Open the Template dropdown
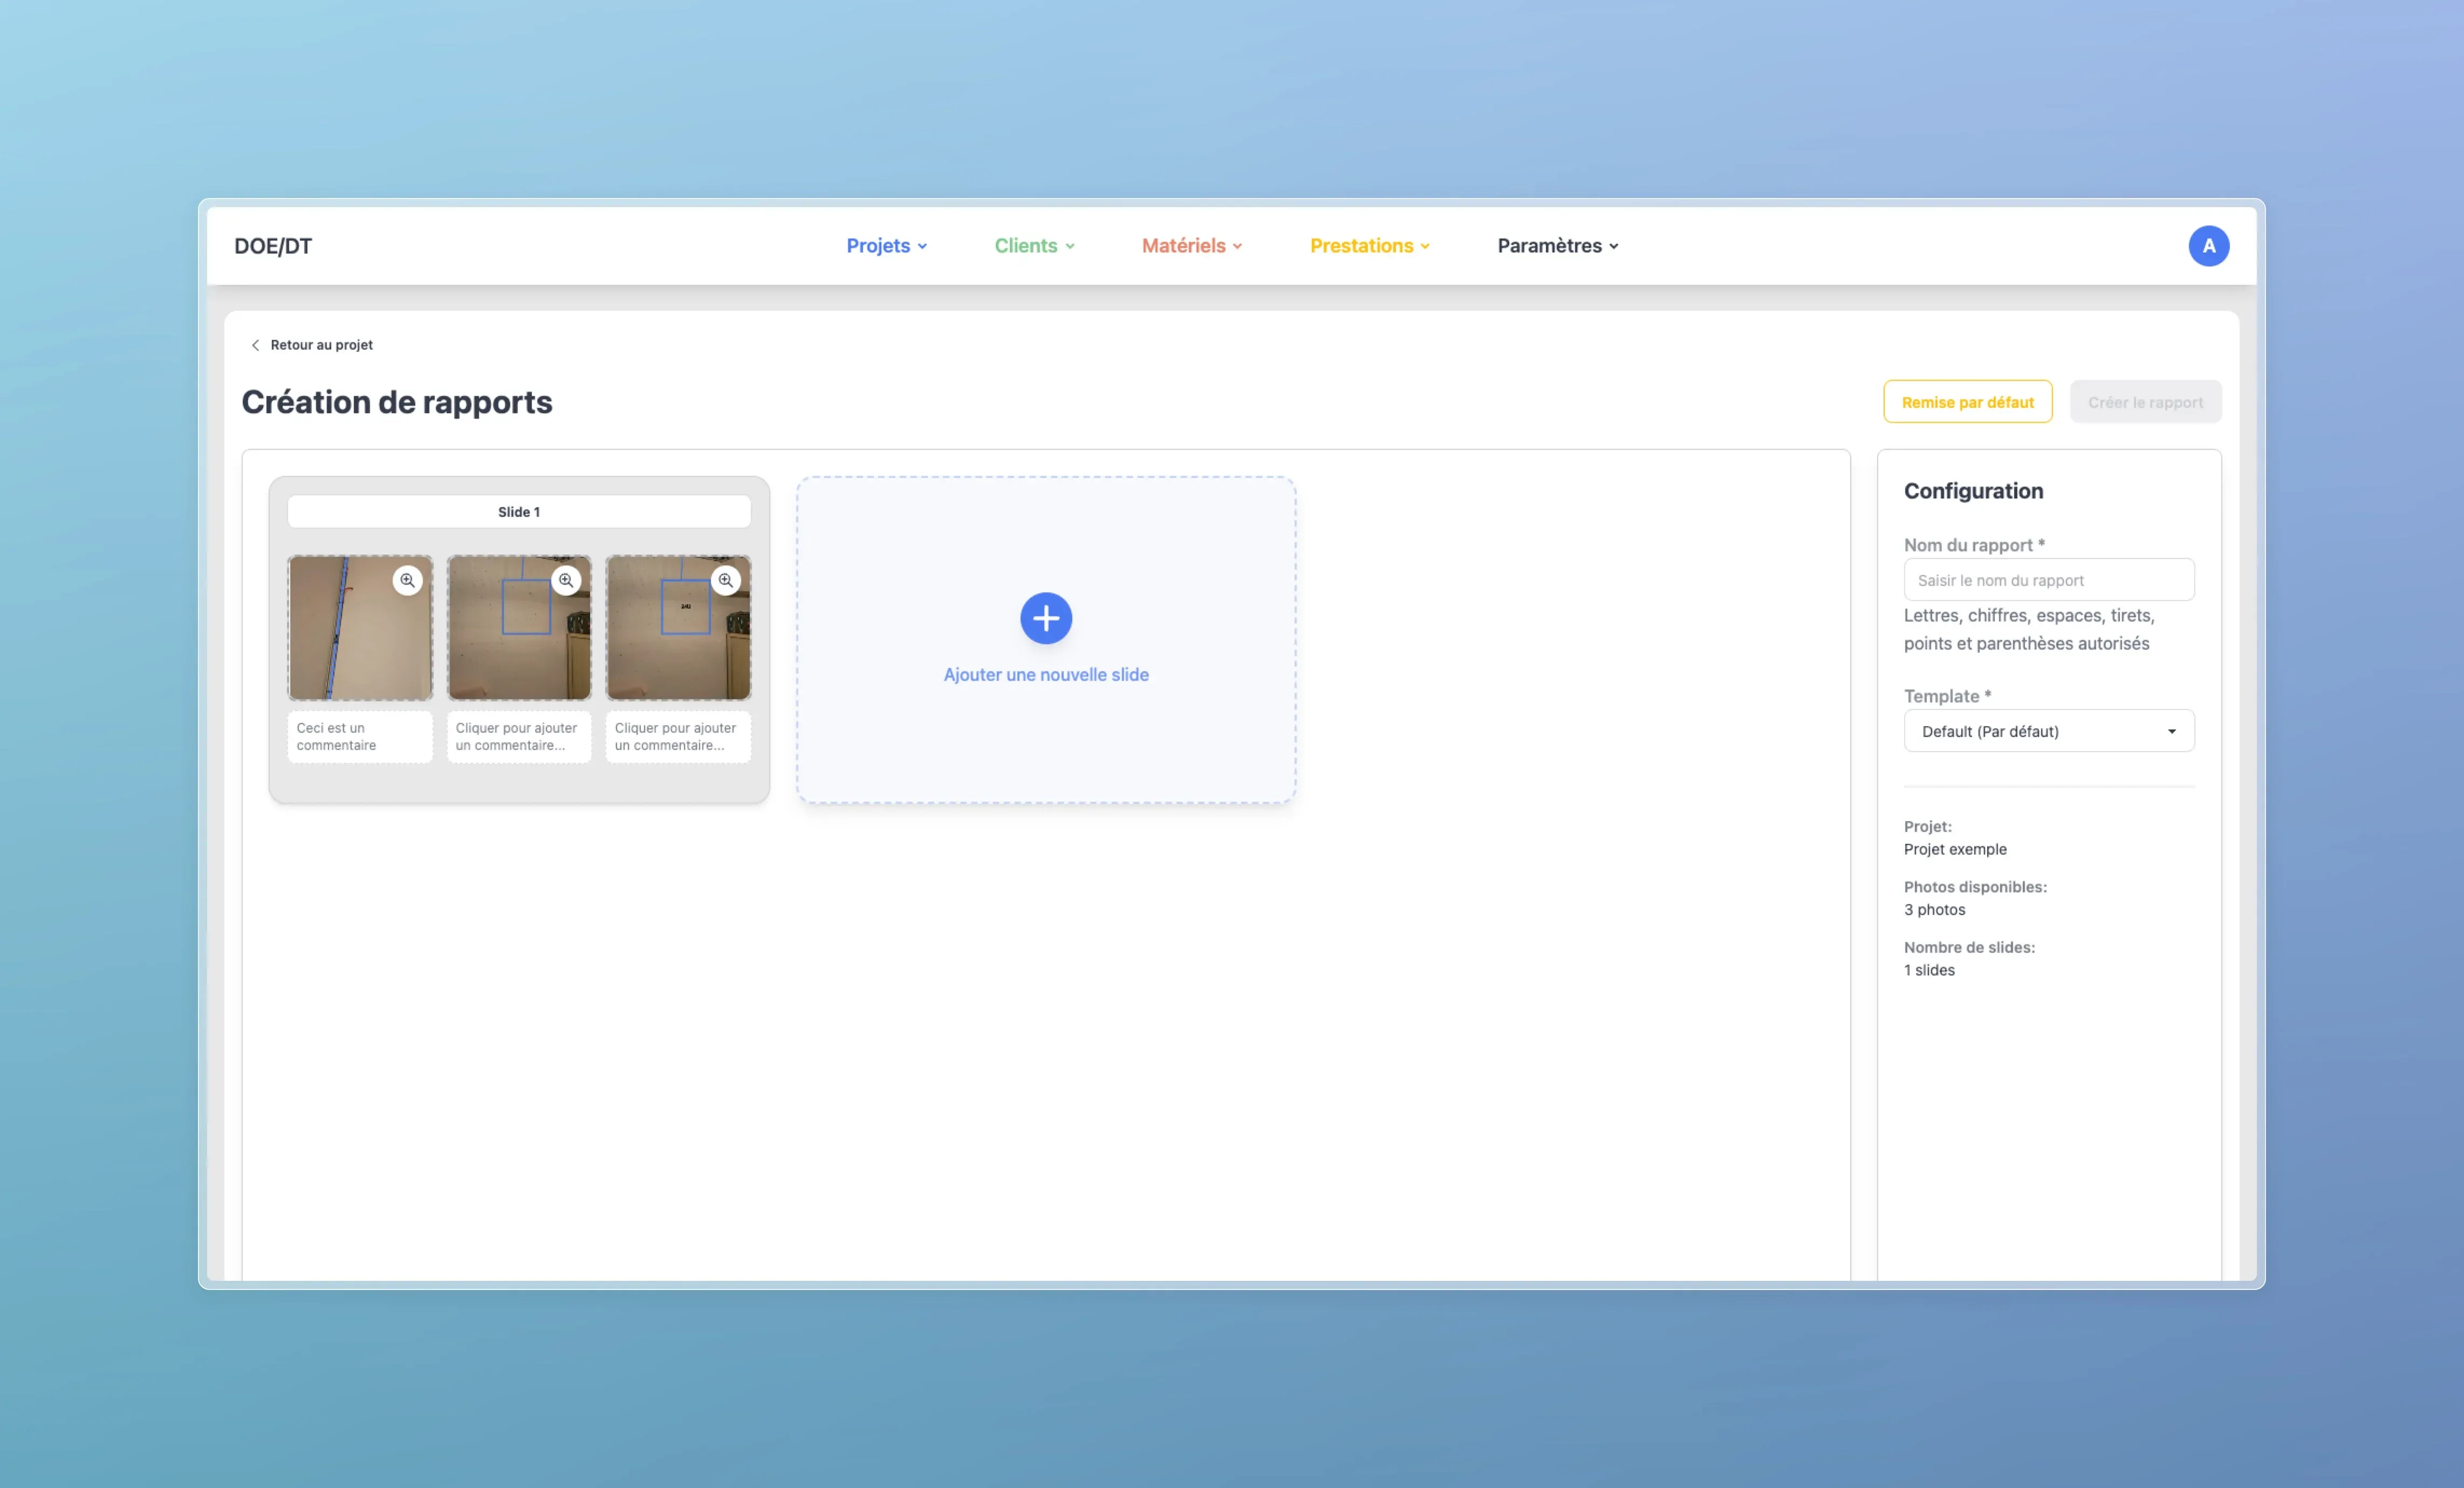 [x=2048, y=731]
